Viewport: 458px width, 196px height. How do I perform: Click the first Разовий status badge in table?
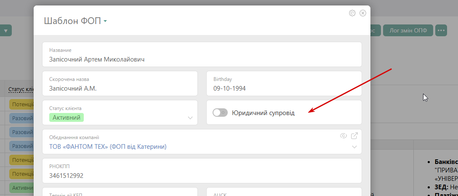coord(23,118)
